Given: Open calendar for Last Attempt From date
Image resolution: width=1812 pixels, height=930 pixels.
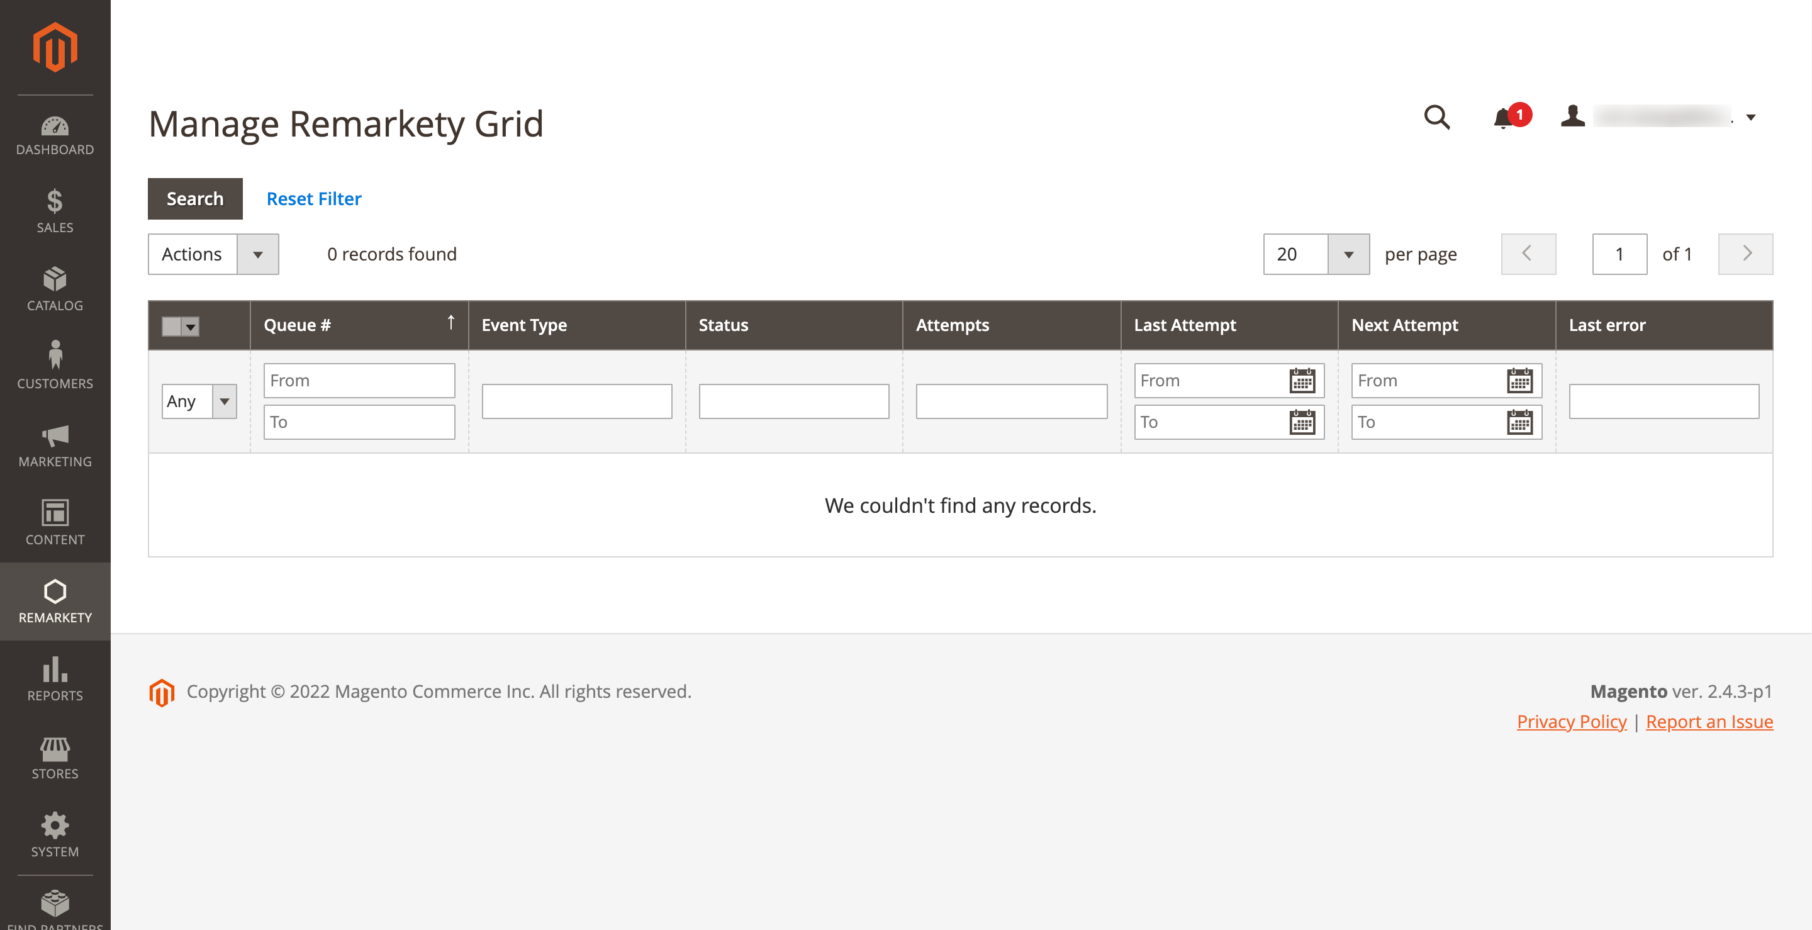Looking at the screenshot, I should point(1302,381).
